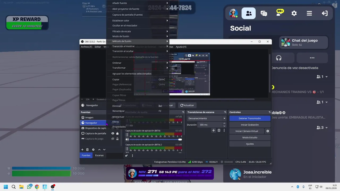
Task: Expand the first party member-count chevron in Social
Action: point(326,77)
